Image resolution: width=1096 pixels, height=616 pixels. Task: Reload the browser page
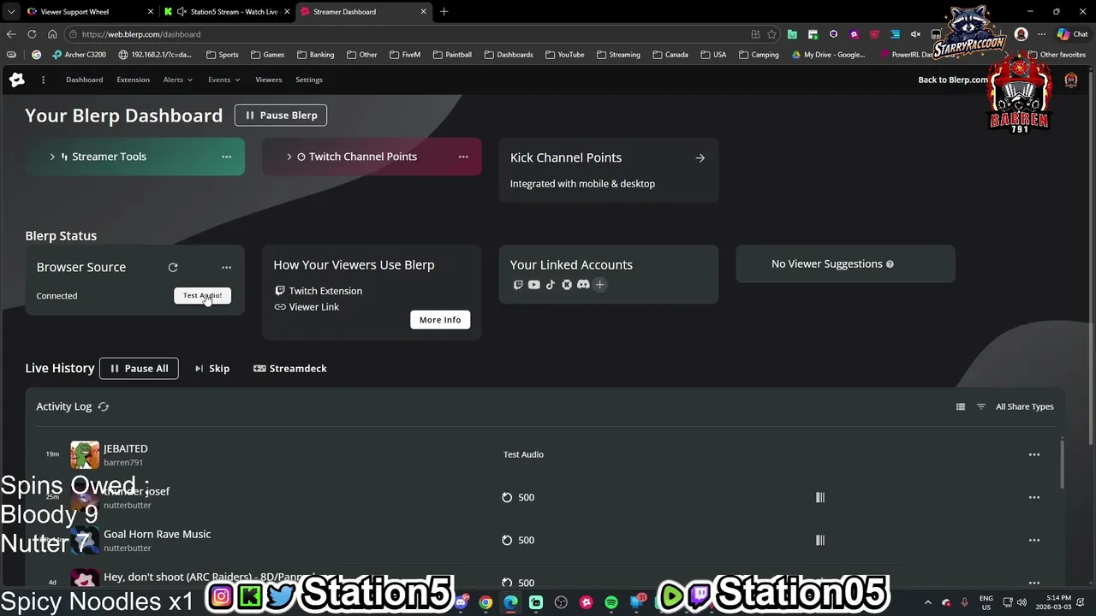pyautogui.click(x=32, y=34)
